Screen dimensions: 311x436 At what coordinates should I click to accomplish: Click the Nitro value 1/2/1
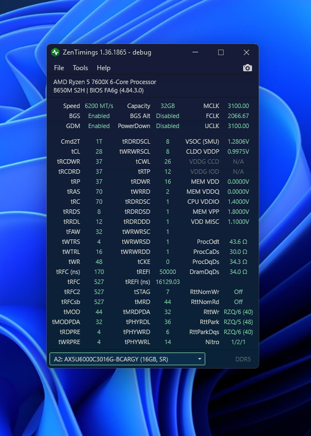[238, 342]
